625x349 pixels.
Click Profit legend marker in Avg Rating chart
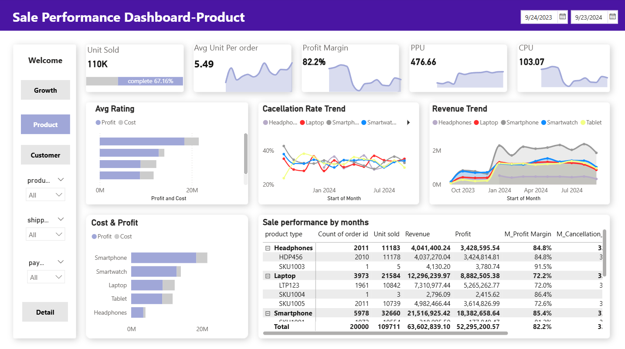click(x=98, y=123)
